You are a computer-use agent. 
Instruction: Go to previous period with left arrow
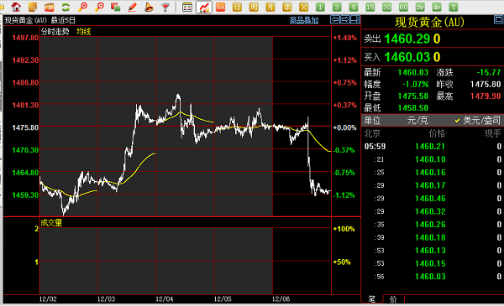coord(335,19)
